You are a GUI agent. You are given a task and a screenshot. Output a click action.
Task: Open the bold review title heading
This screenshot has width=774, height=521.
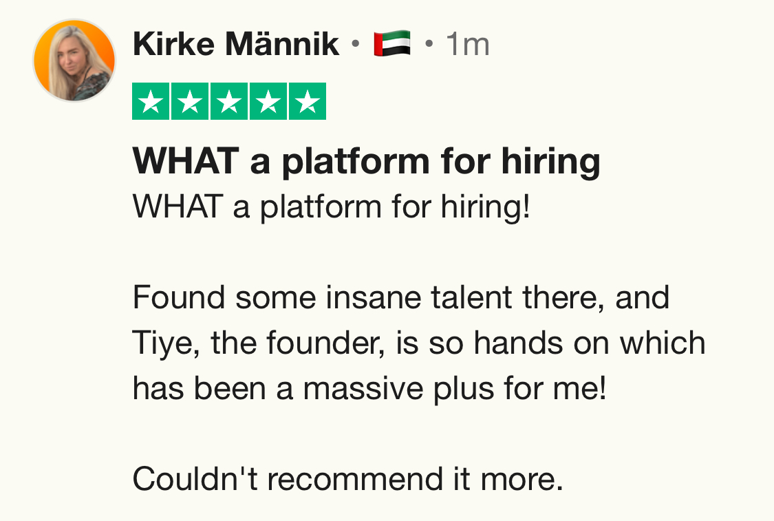tap(366, 161)
